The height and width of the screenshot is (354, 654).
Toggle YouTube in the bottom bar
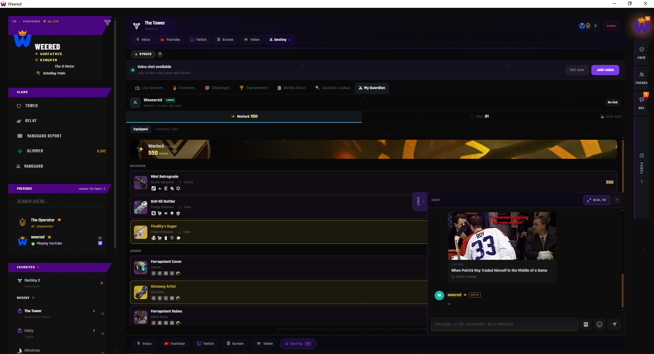174,344
